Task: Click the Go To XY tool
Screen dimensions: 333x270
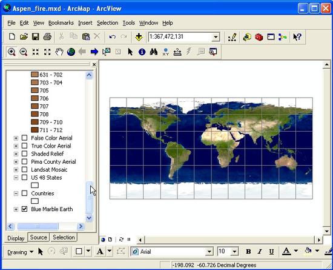Action: point(165,52)
